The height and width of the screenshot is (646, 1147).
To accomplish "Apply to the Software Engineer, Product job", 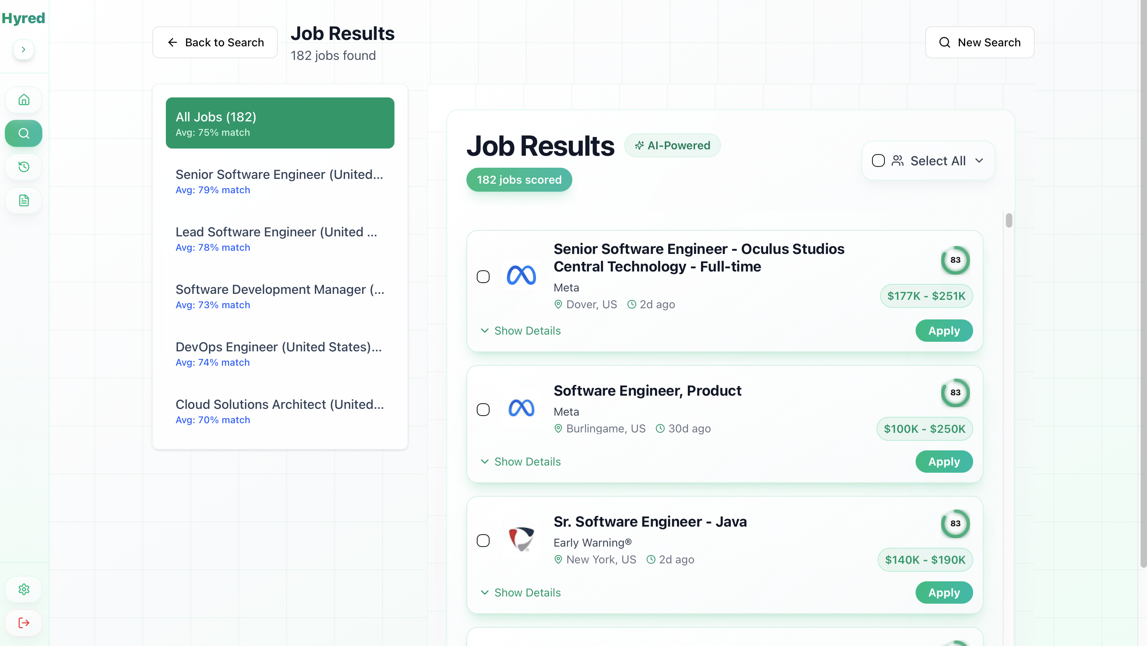I will (944, 462).
